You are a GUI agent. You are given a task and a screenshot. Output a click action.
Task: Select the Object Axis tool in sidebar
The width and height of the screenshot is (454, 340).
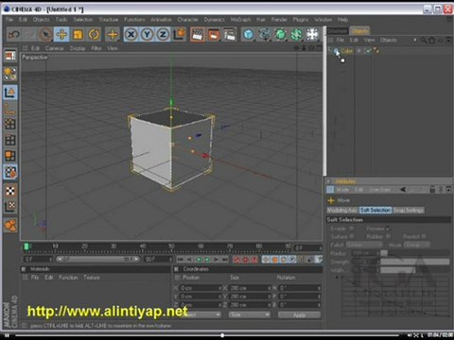pyautogui.click(x=10, y=109)
